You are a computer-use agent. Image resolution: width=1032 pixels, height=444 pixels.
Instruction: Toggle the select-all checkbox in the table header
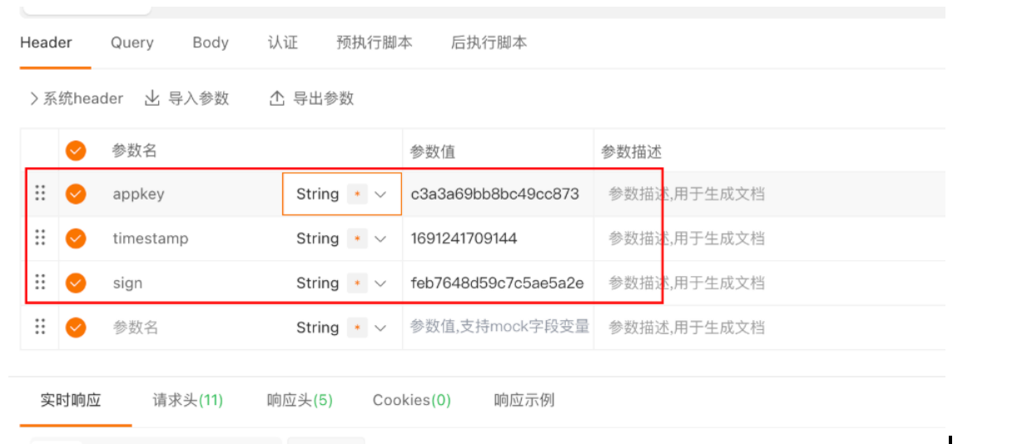pyautogui.click(x=76, y=150)
